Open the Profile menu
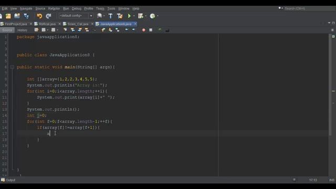This screenshot has width=336, height=189. 89,8
